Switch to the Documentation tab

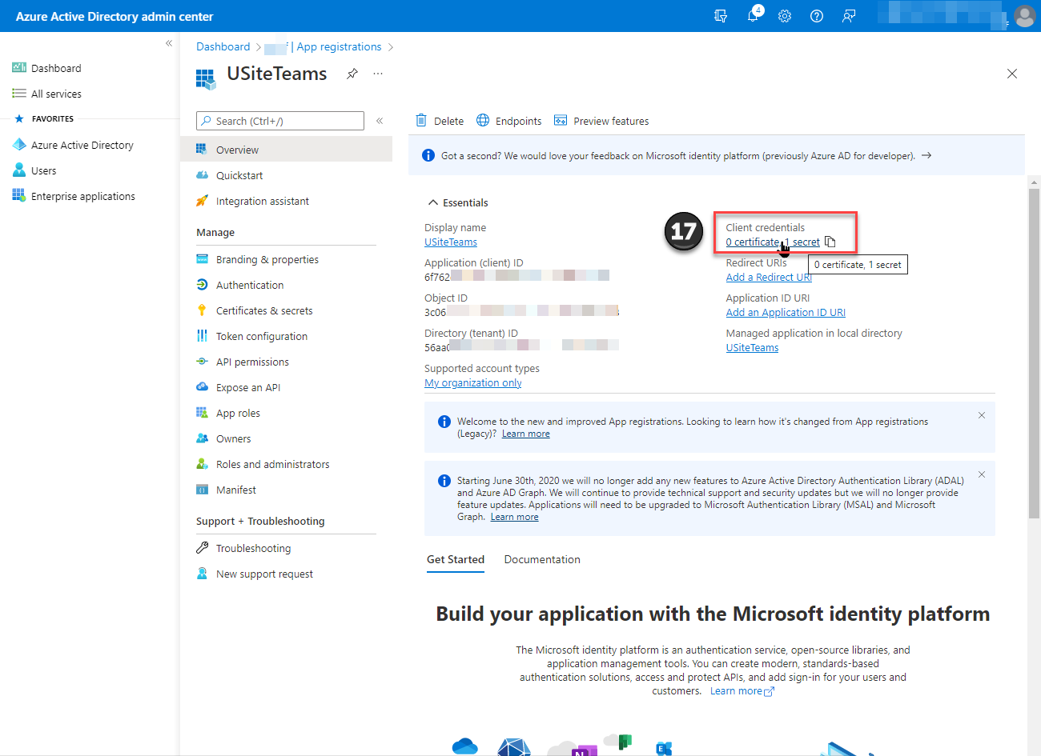pos(542,559)
